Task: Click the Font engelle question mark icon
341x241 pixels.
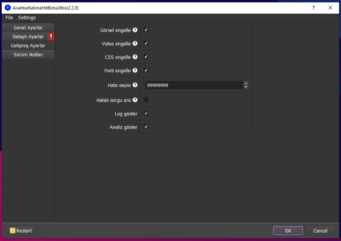Action: click(x=135, y=70)
